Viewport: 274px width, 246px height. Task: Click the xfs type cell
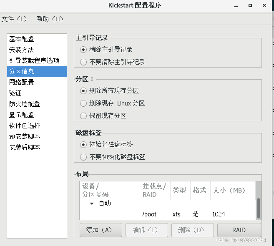pos(176,214)
